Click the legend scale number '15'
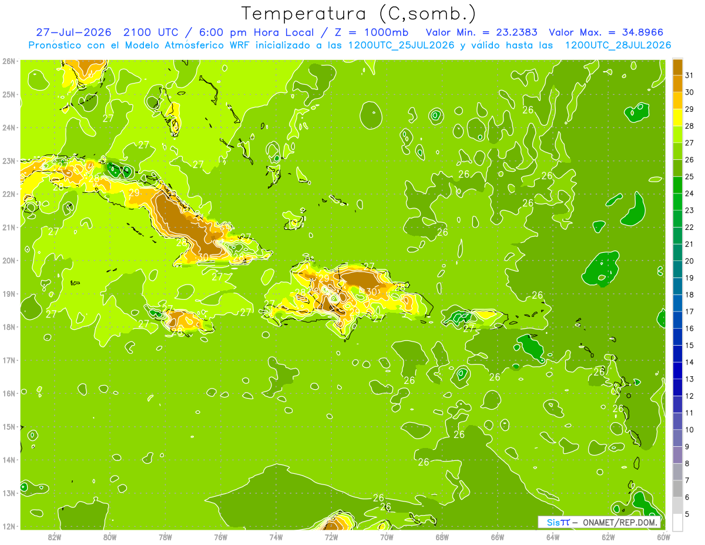The width and height of the screenshot is (705, 545). 690,346
